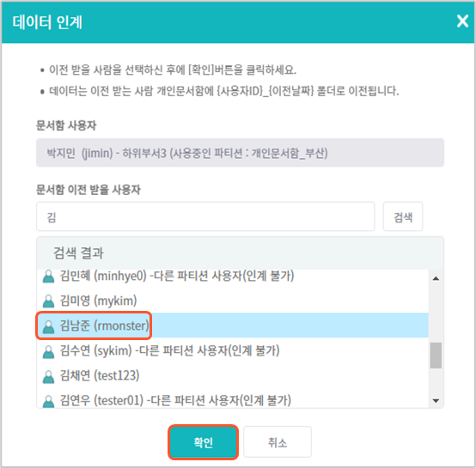Close the 데이터 인계 dialog with X
Screen dimensions: 476x468
tap(462, 21)
